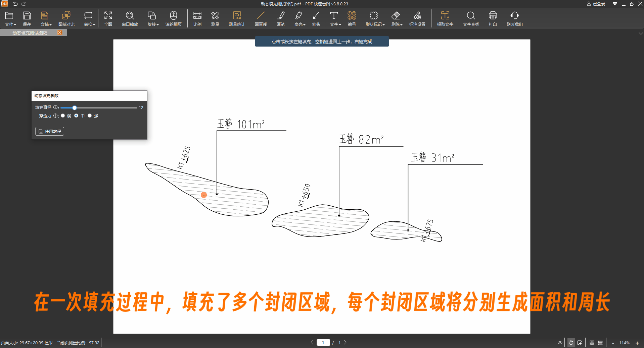Activate 提取文字 text extraction
Image resolution: width=644 pixels, height=348 pixels.
pyautogui.click(x=445, y=18)
